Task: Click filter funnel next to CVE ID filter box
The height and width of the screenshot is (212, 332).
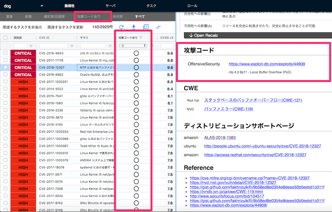Action: [x=72, y=46]
